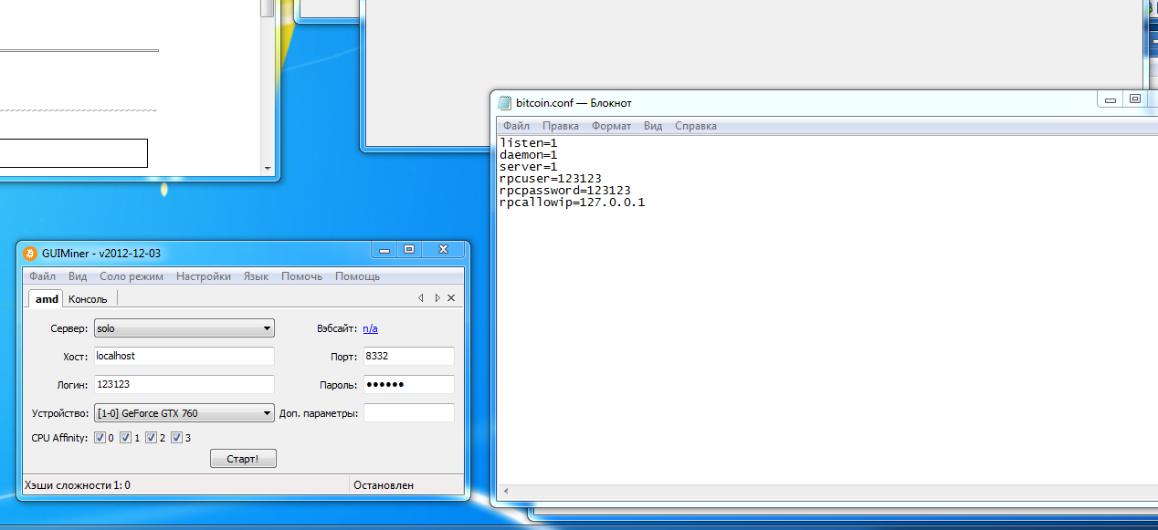Maximize the bitcoin.conf Notepad window
Screen dimensions: 1158x530
[x=1134, y=99]
